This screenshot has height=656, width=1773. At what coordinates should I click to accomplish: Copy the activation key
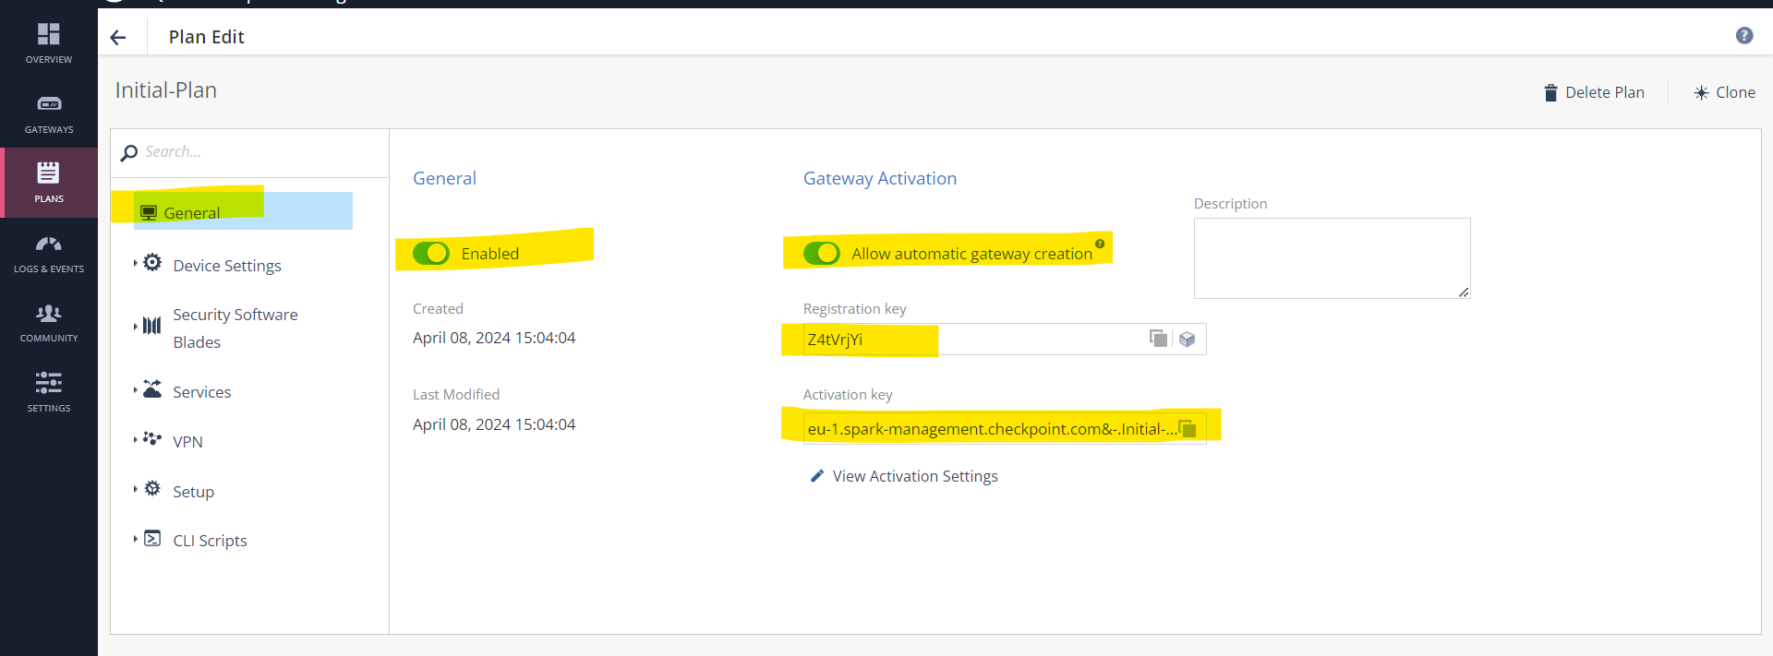pos(1188,429)
